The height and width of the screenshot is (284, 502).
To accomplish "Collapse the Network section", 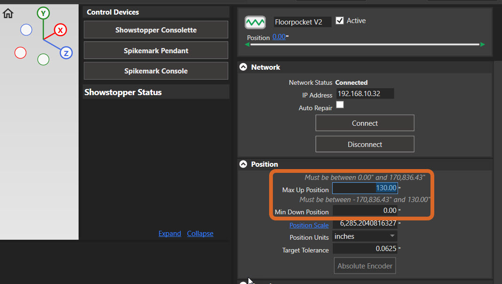I will pyautogui.click(x=243, y=67).
